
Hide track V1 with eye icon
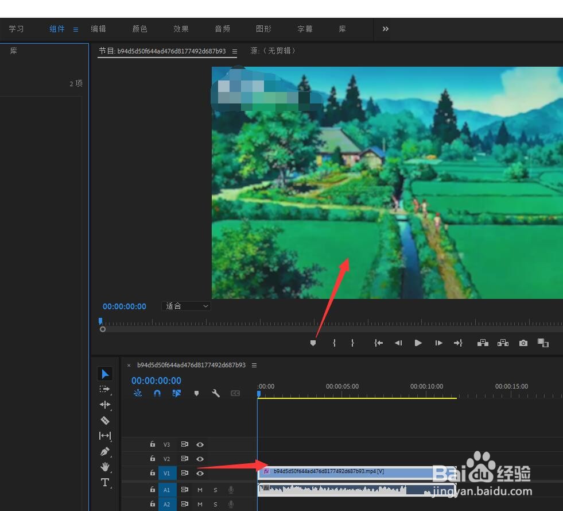pyautogui.click(x=200, y=473)
